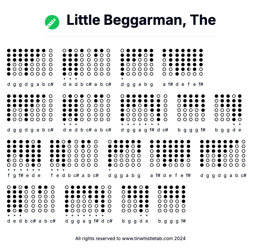
Task: Click the green tin whistle logo
Action: coord(52,22)
